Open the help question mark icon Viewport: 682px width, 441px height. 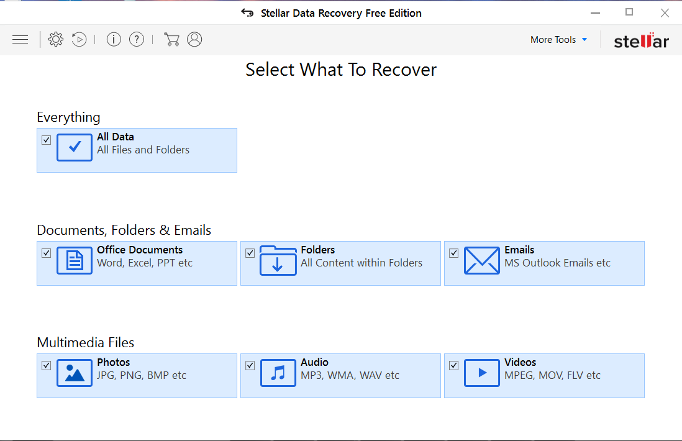point(137,40)
